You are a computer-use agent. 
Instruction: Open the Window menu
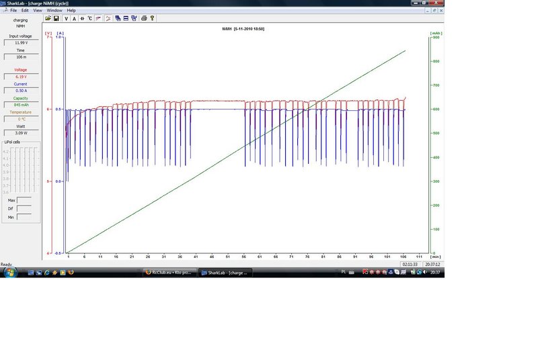tap(54, 10)
